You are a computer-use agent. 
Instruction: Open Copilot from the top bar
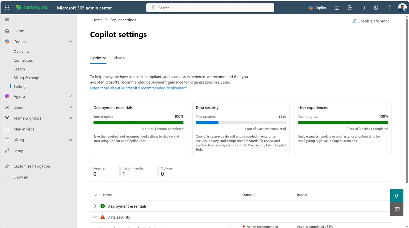pyautogui.click(x=317, y=8)
